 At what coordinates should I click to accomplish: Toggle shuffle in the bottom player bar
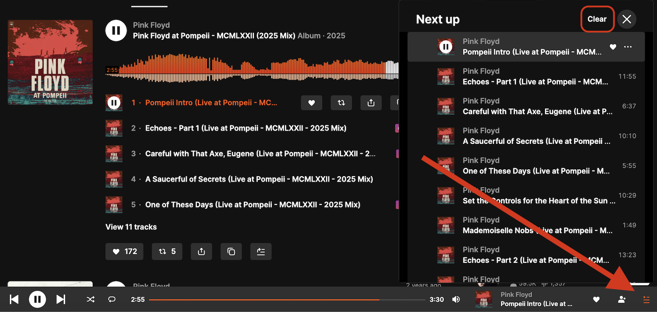90,299
